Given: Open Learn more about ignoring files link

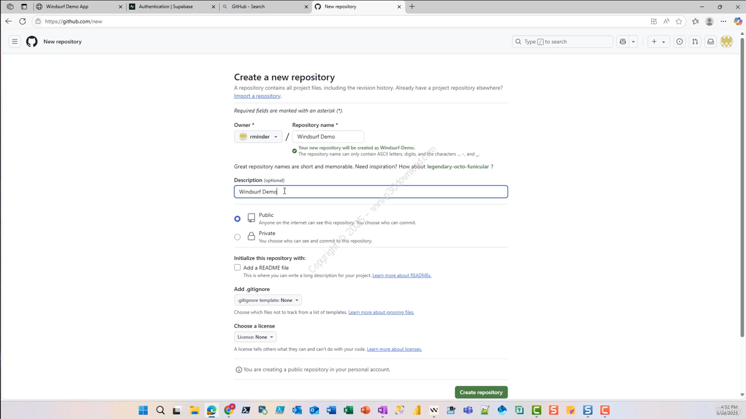Looking at the screenshot, I should [381, 313].
